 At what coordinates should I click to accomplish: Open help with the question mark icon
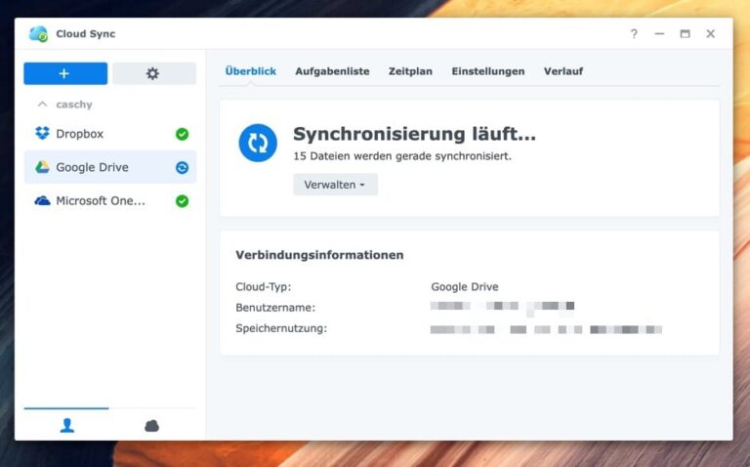coord(634,33)
